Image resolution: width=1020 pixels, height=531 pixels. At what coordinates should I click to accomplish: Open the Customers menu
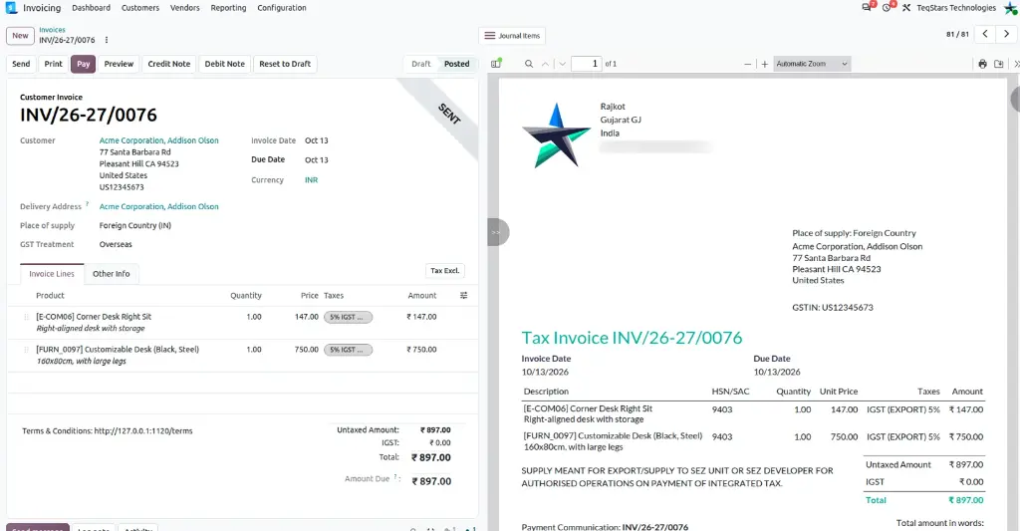tap(140, 8)
